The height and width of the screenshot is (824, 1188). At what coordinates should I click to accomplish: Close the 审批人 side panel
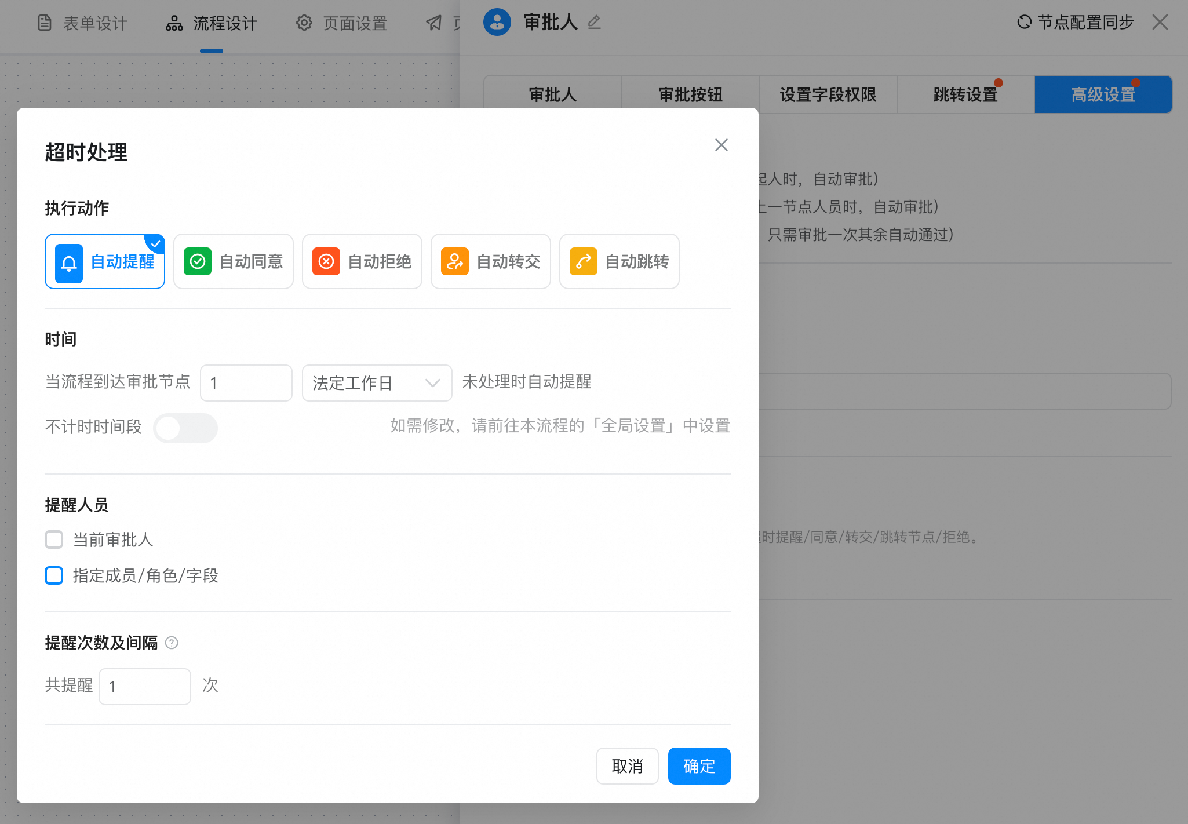pos(1160,23)
